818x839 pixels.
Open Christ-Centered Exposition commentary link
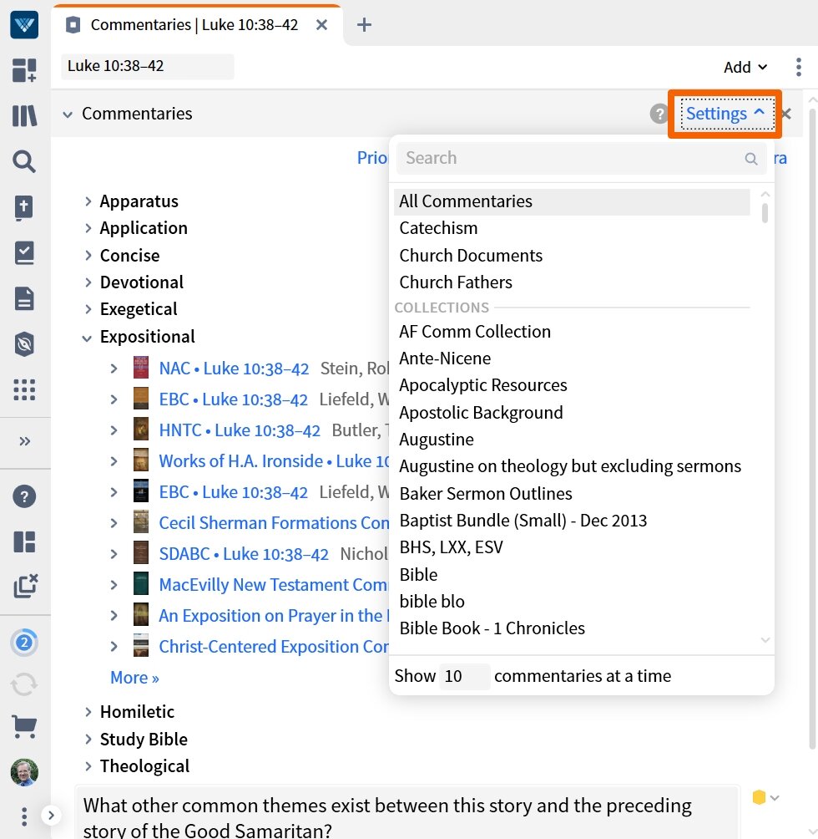[x=274, y=647]
